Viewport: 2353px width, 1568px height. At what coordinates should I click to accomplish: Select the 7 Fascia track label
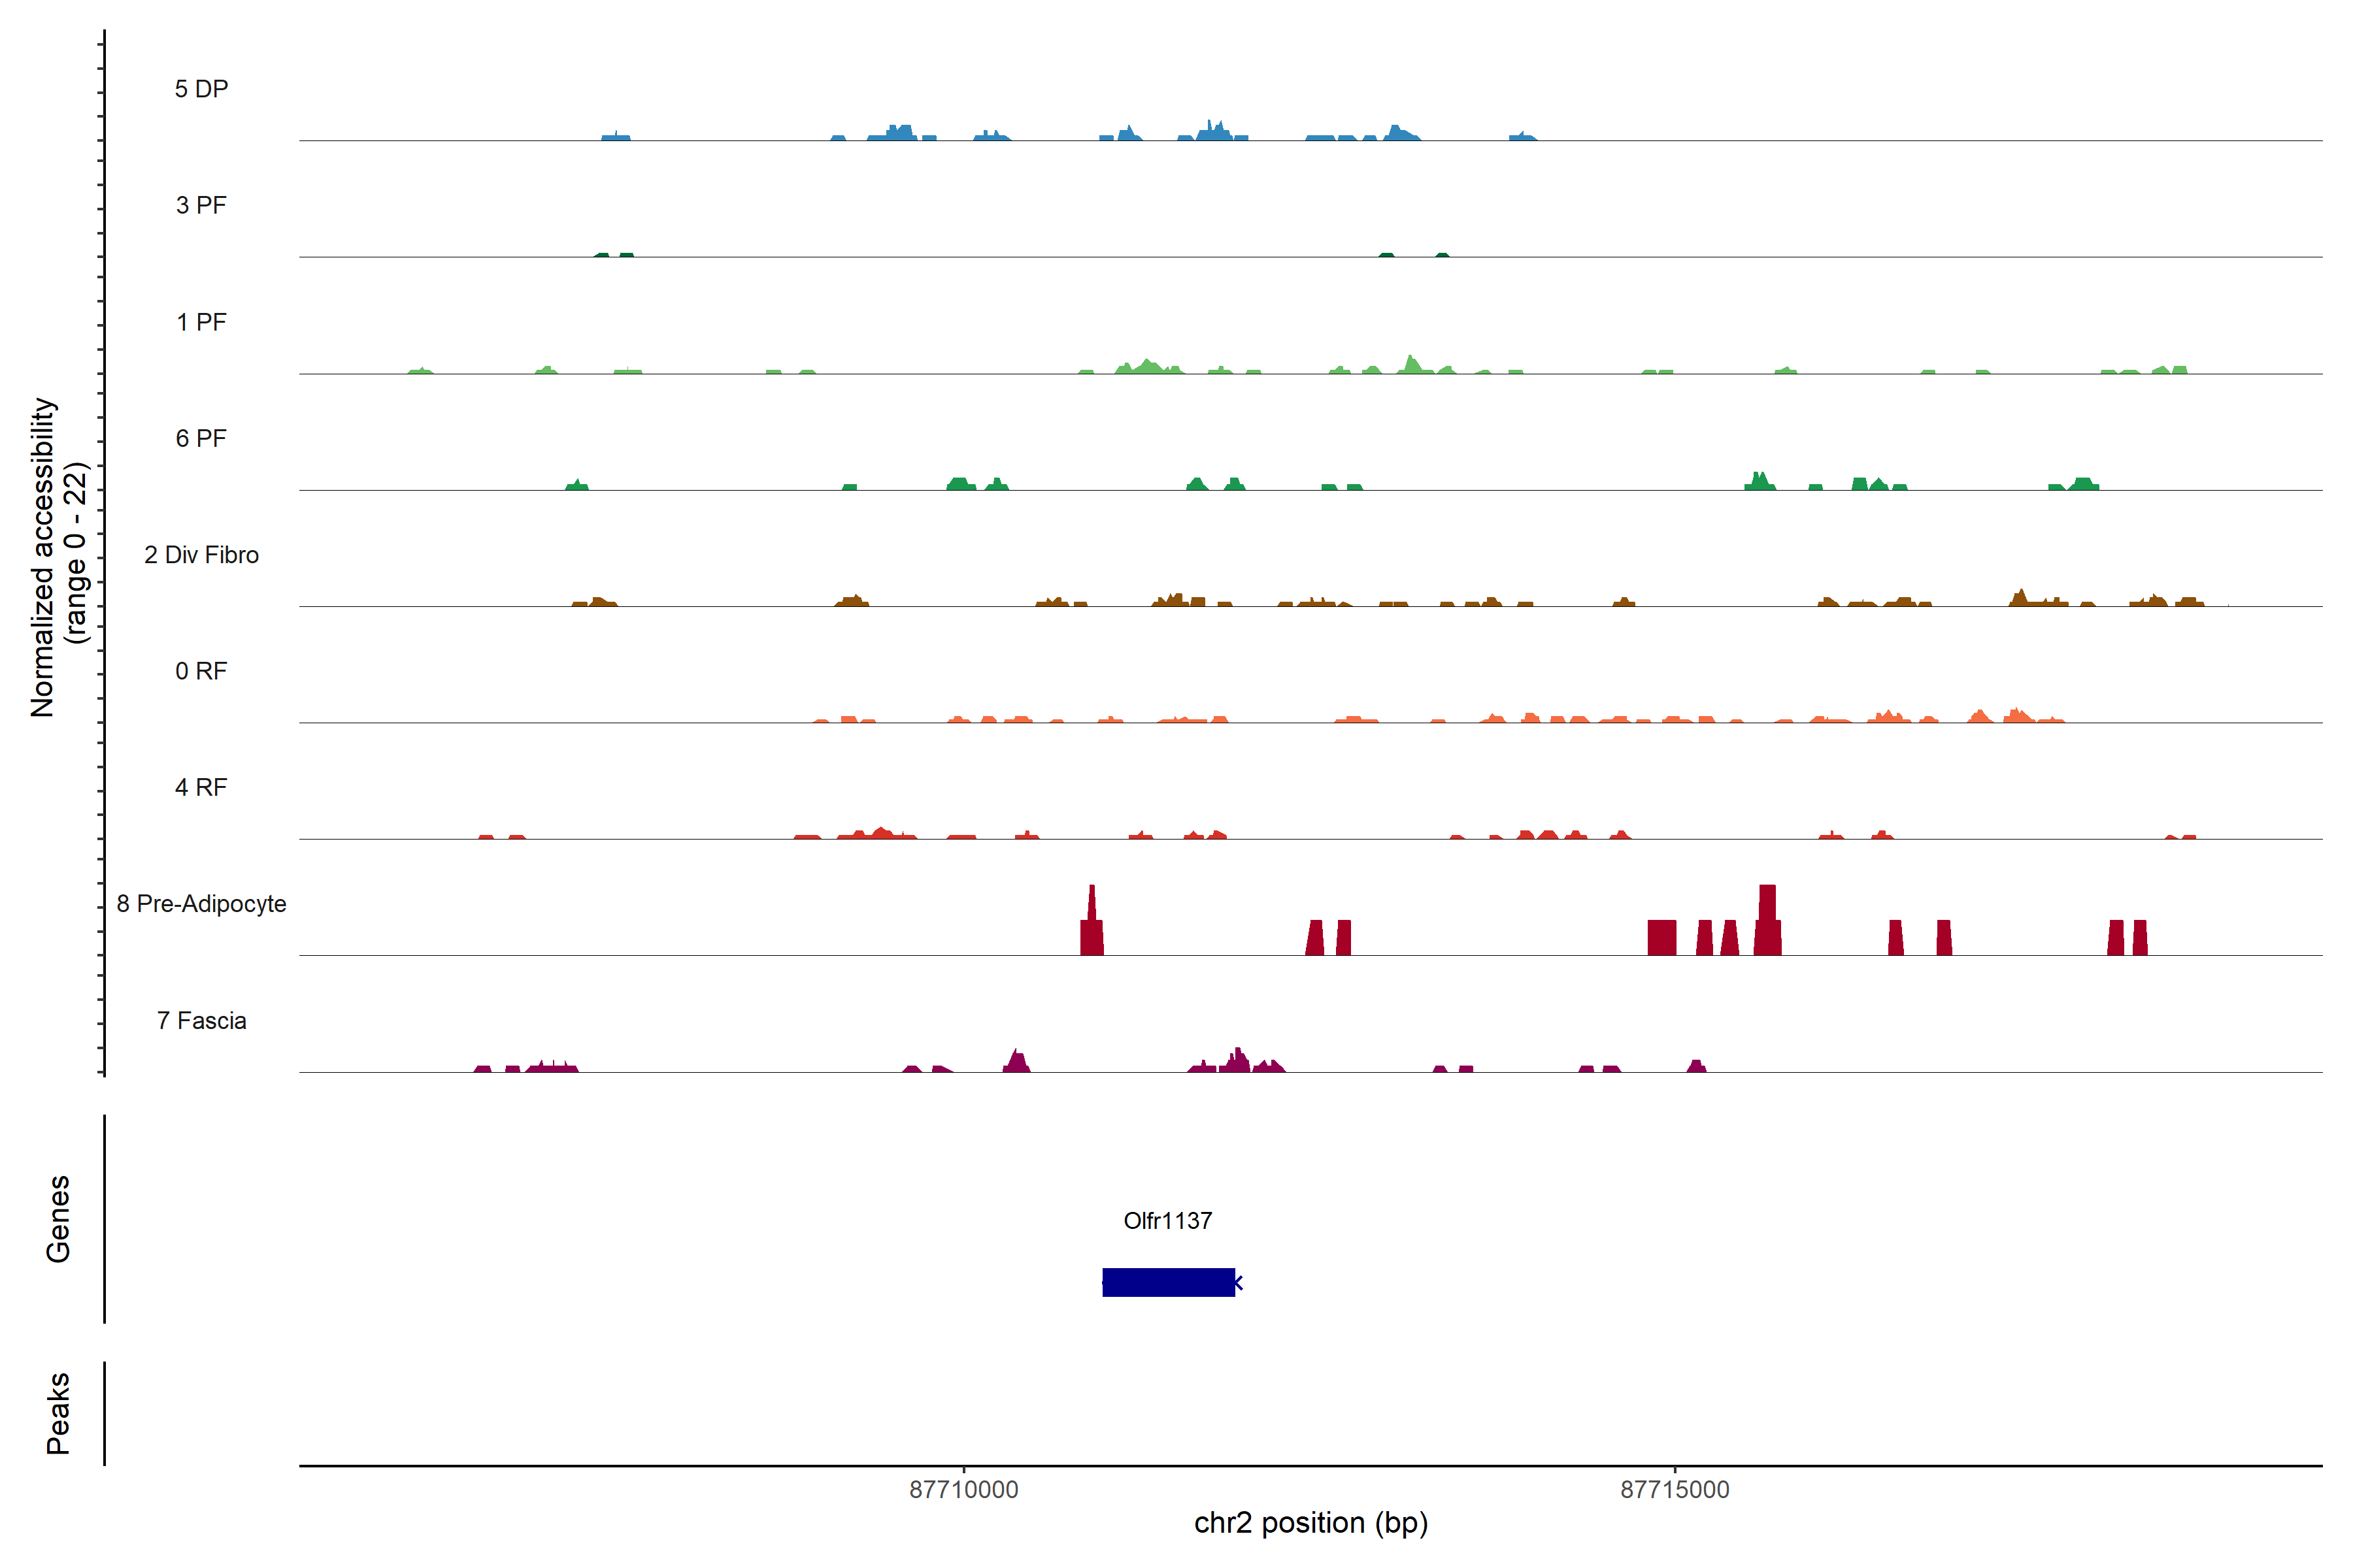pos(201,1020)
